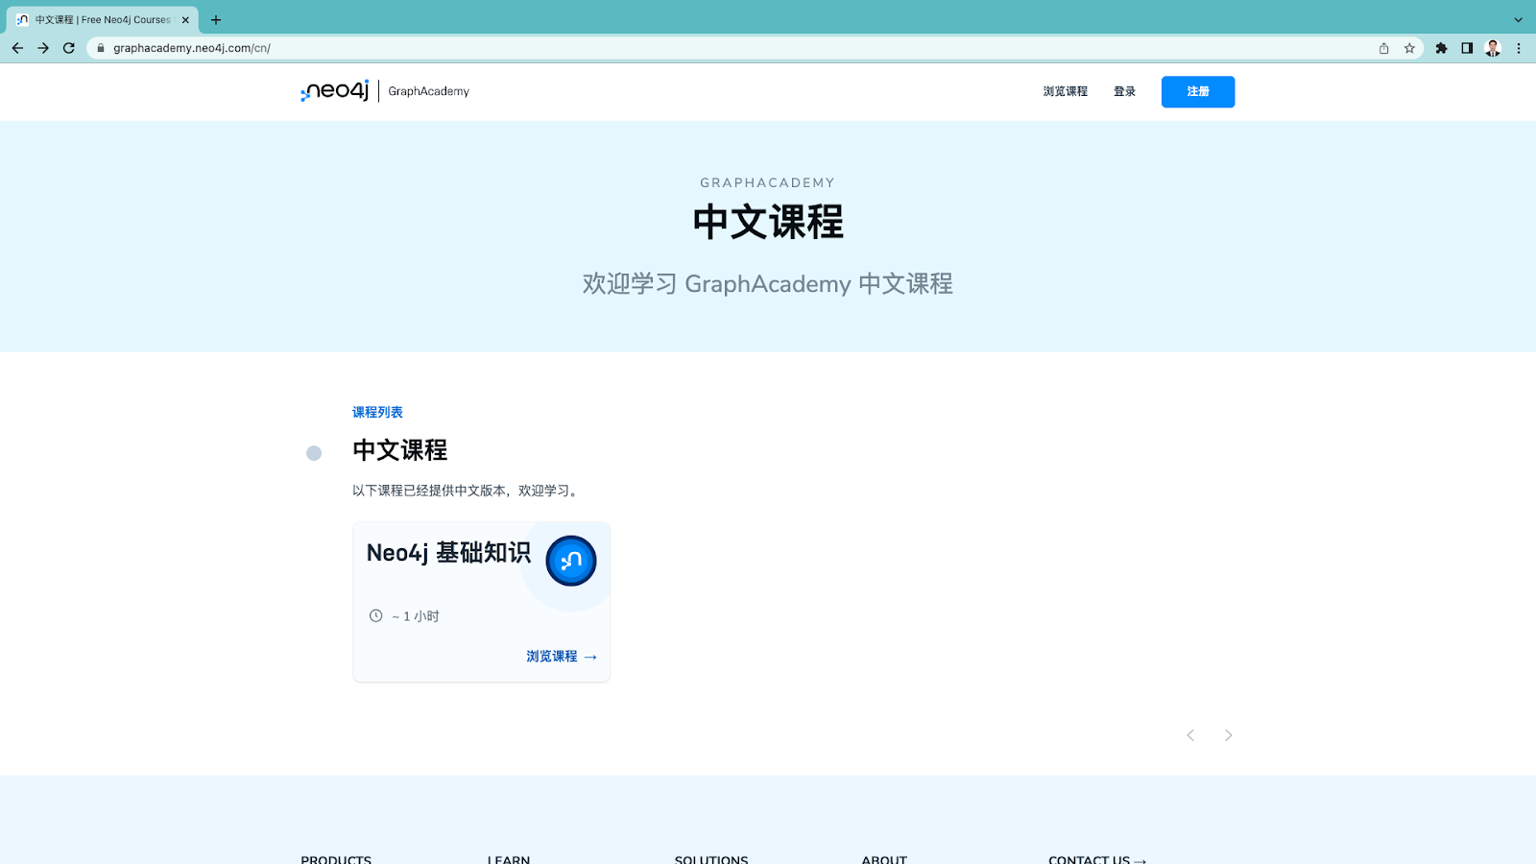Screen dimensions: 1536x864
Task: Reload the page with refresh icon
Action: pos(69,48)
